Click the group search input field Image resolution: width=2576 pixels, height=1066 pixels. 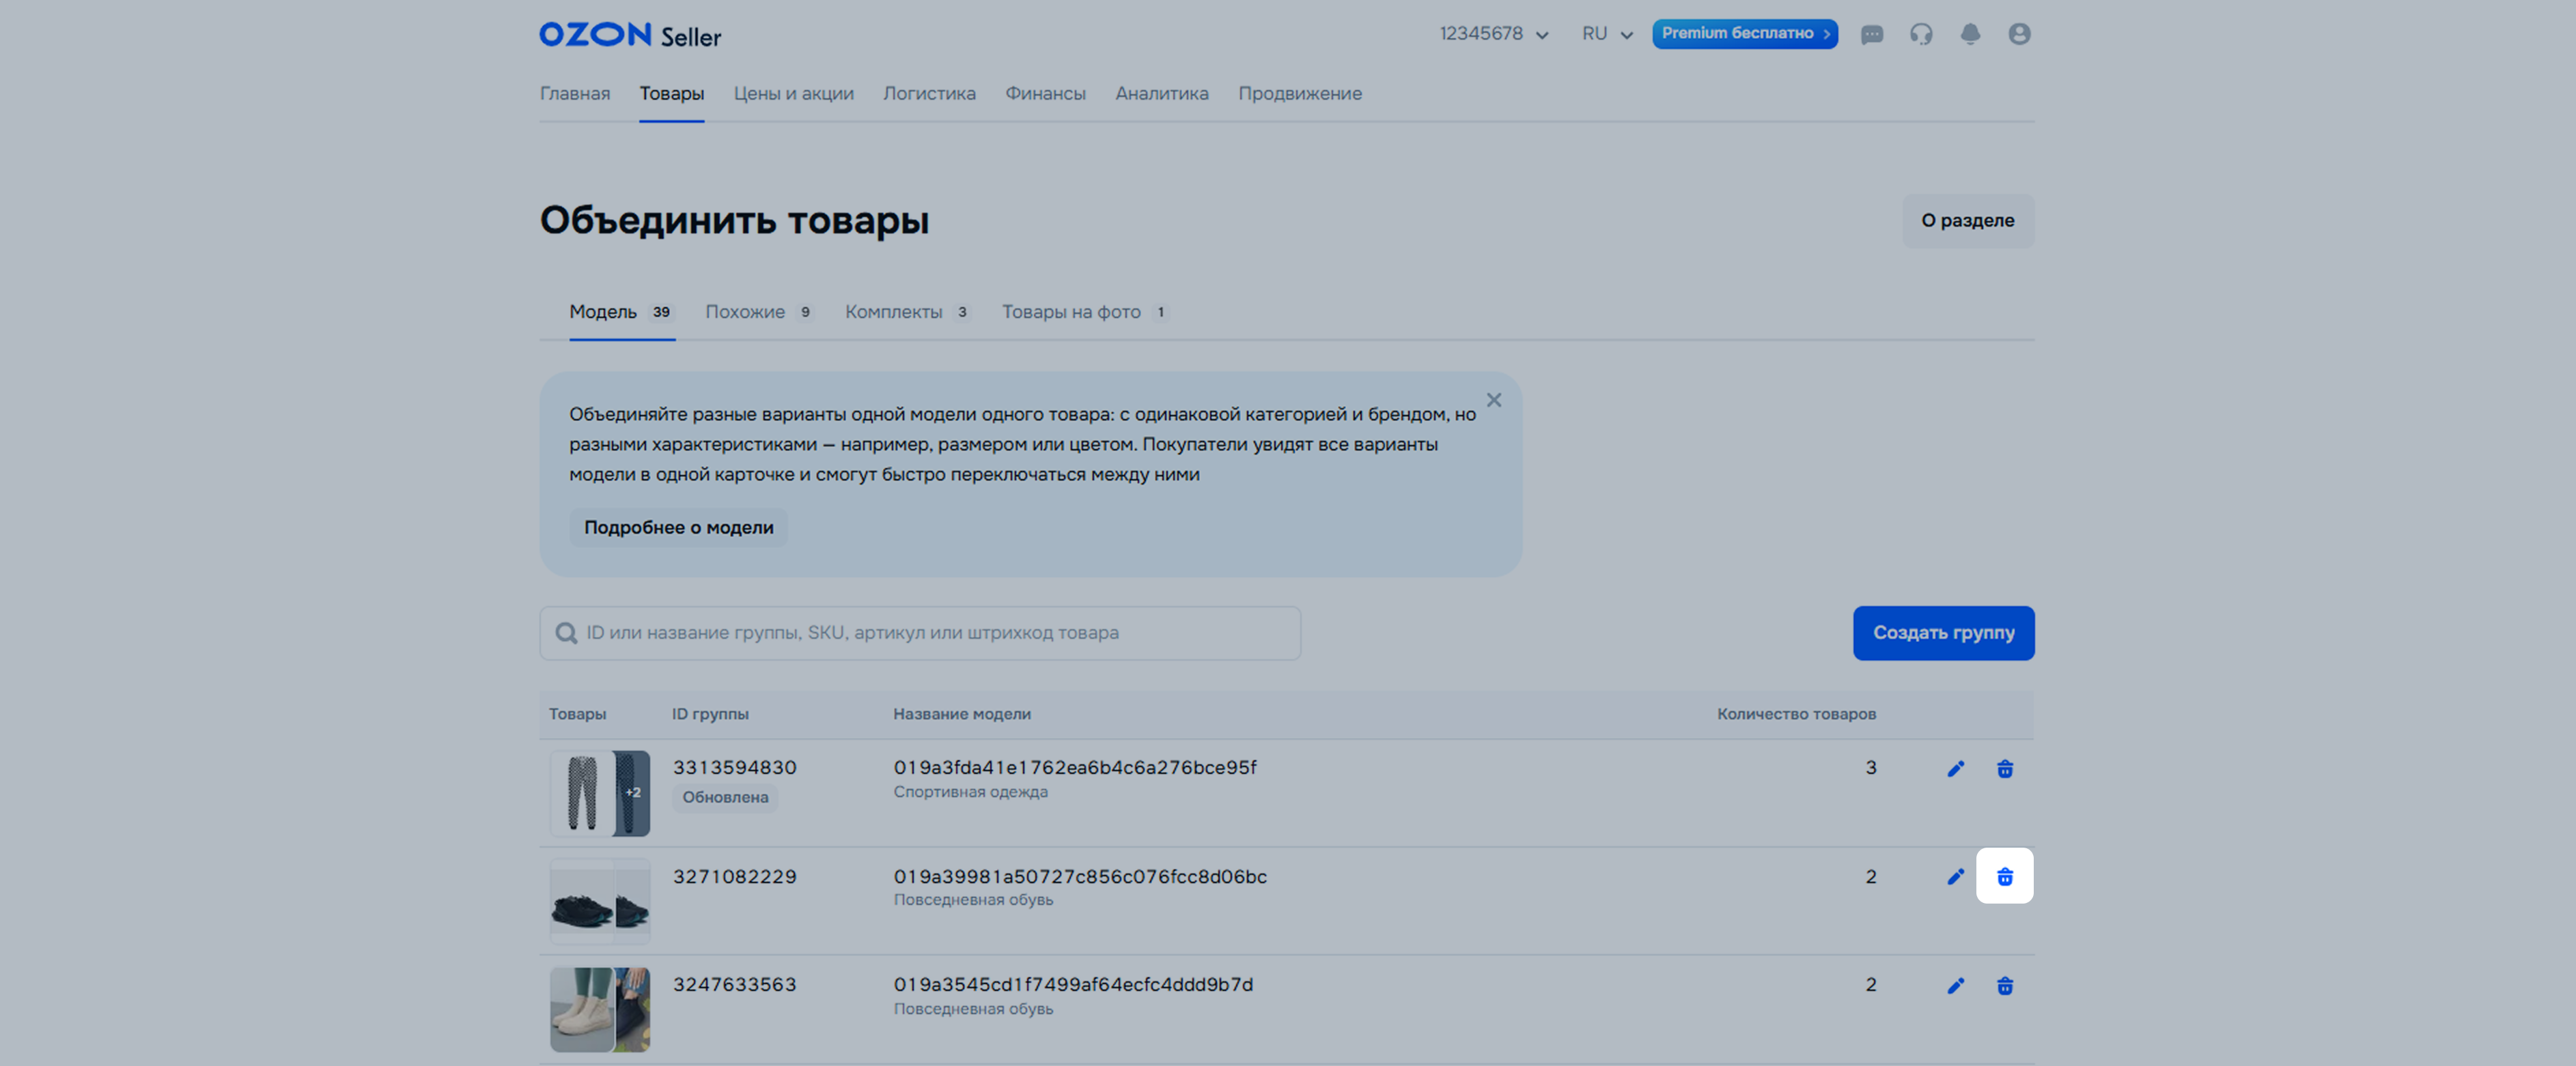point(920,633)
